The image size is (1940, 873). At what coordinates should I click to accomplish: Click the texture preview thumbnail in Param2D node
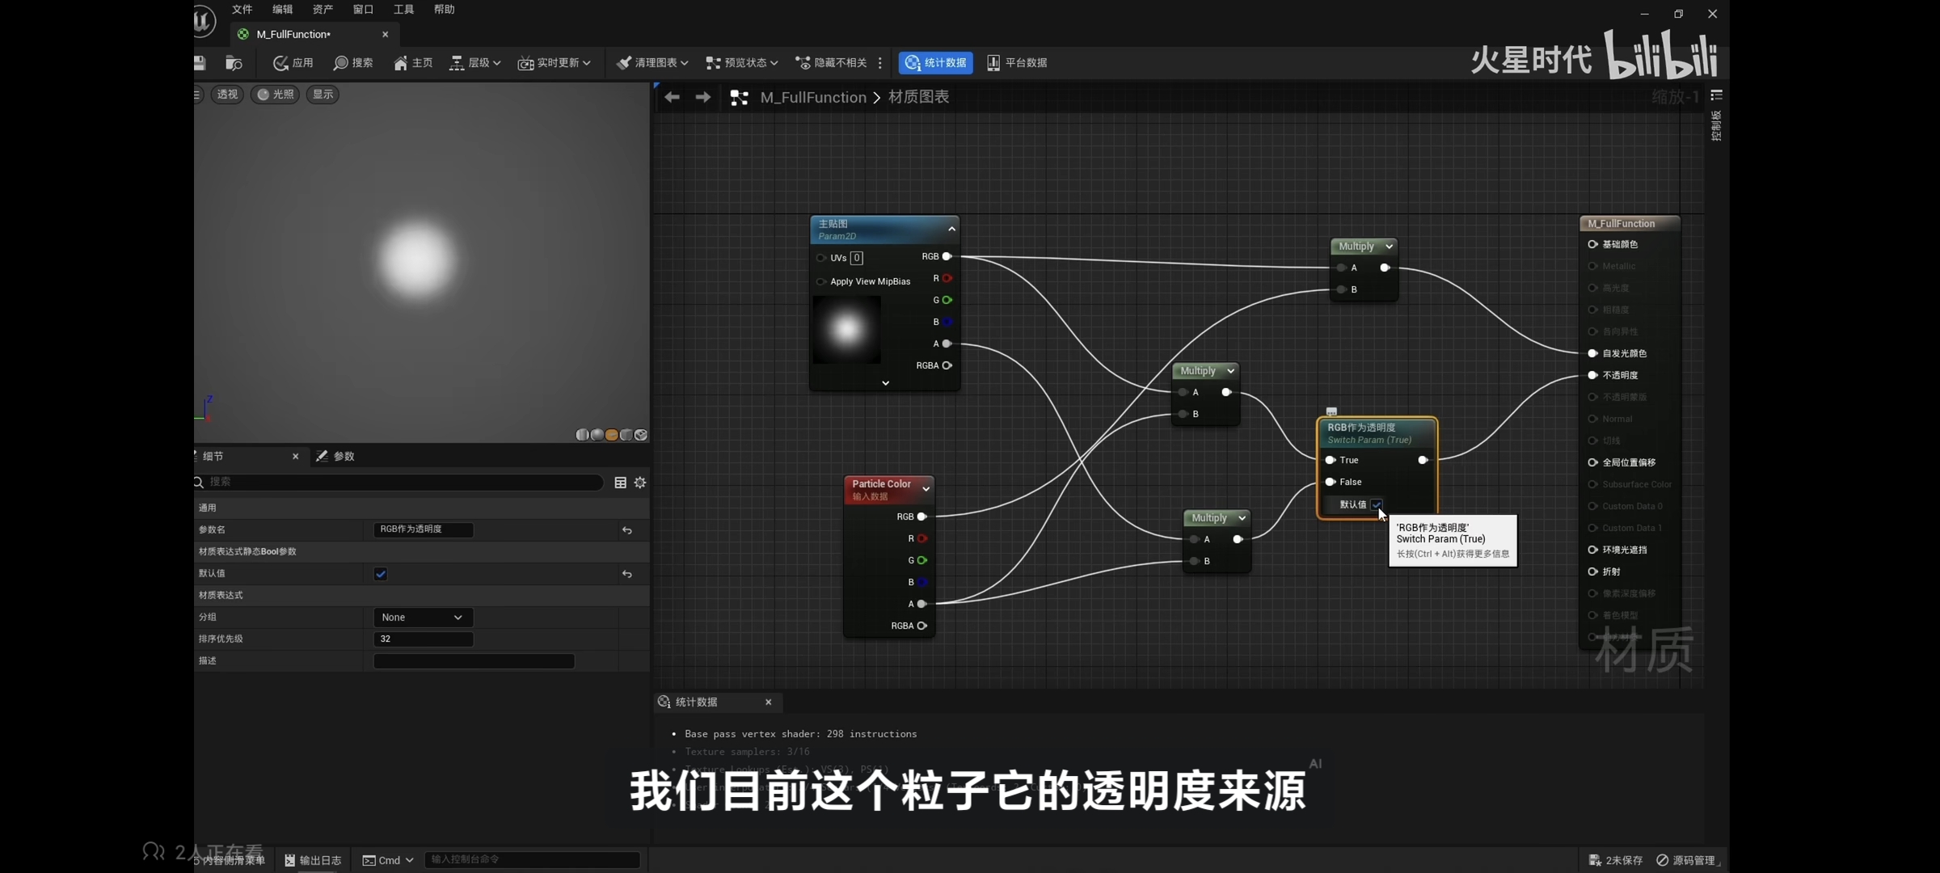tap(846, 330)
